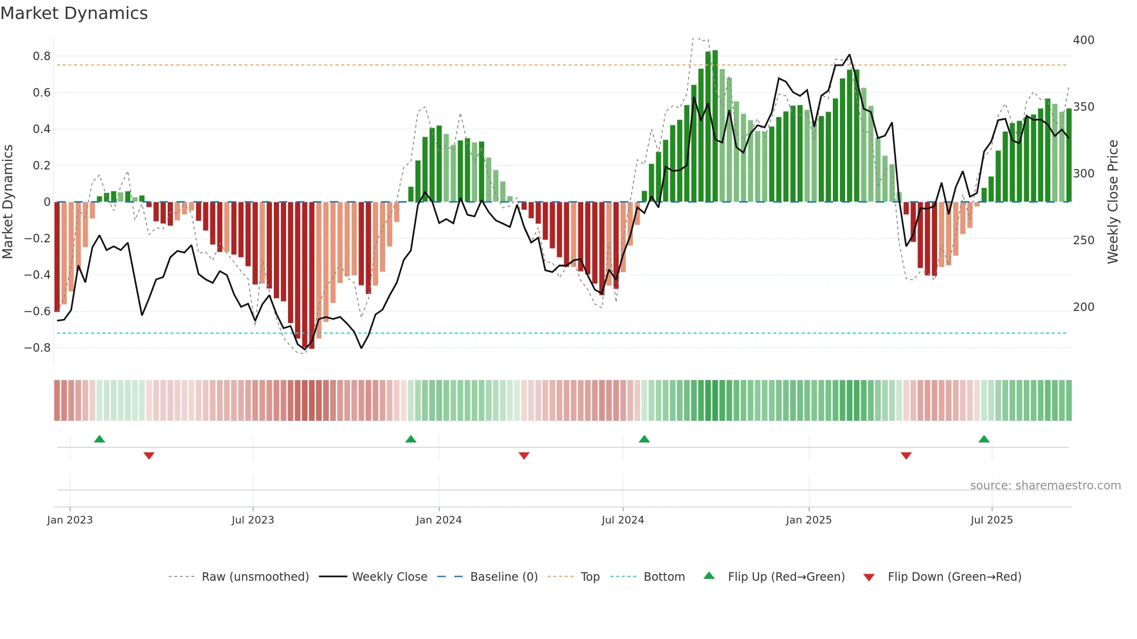Click the 0.6 left axis tick label
Image resolution: width=1137 pixels, height=639 pixels.
[42, 93]
